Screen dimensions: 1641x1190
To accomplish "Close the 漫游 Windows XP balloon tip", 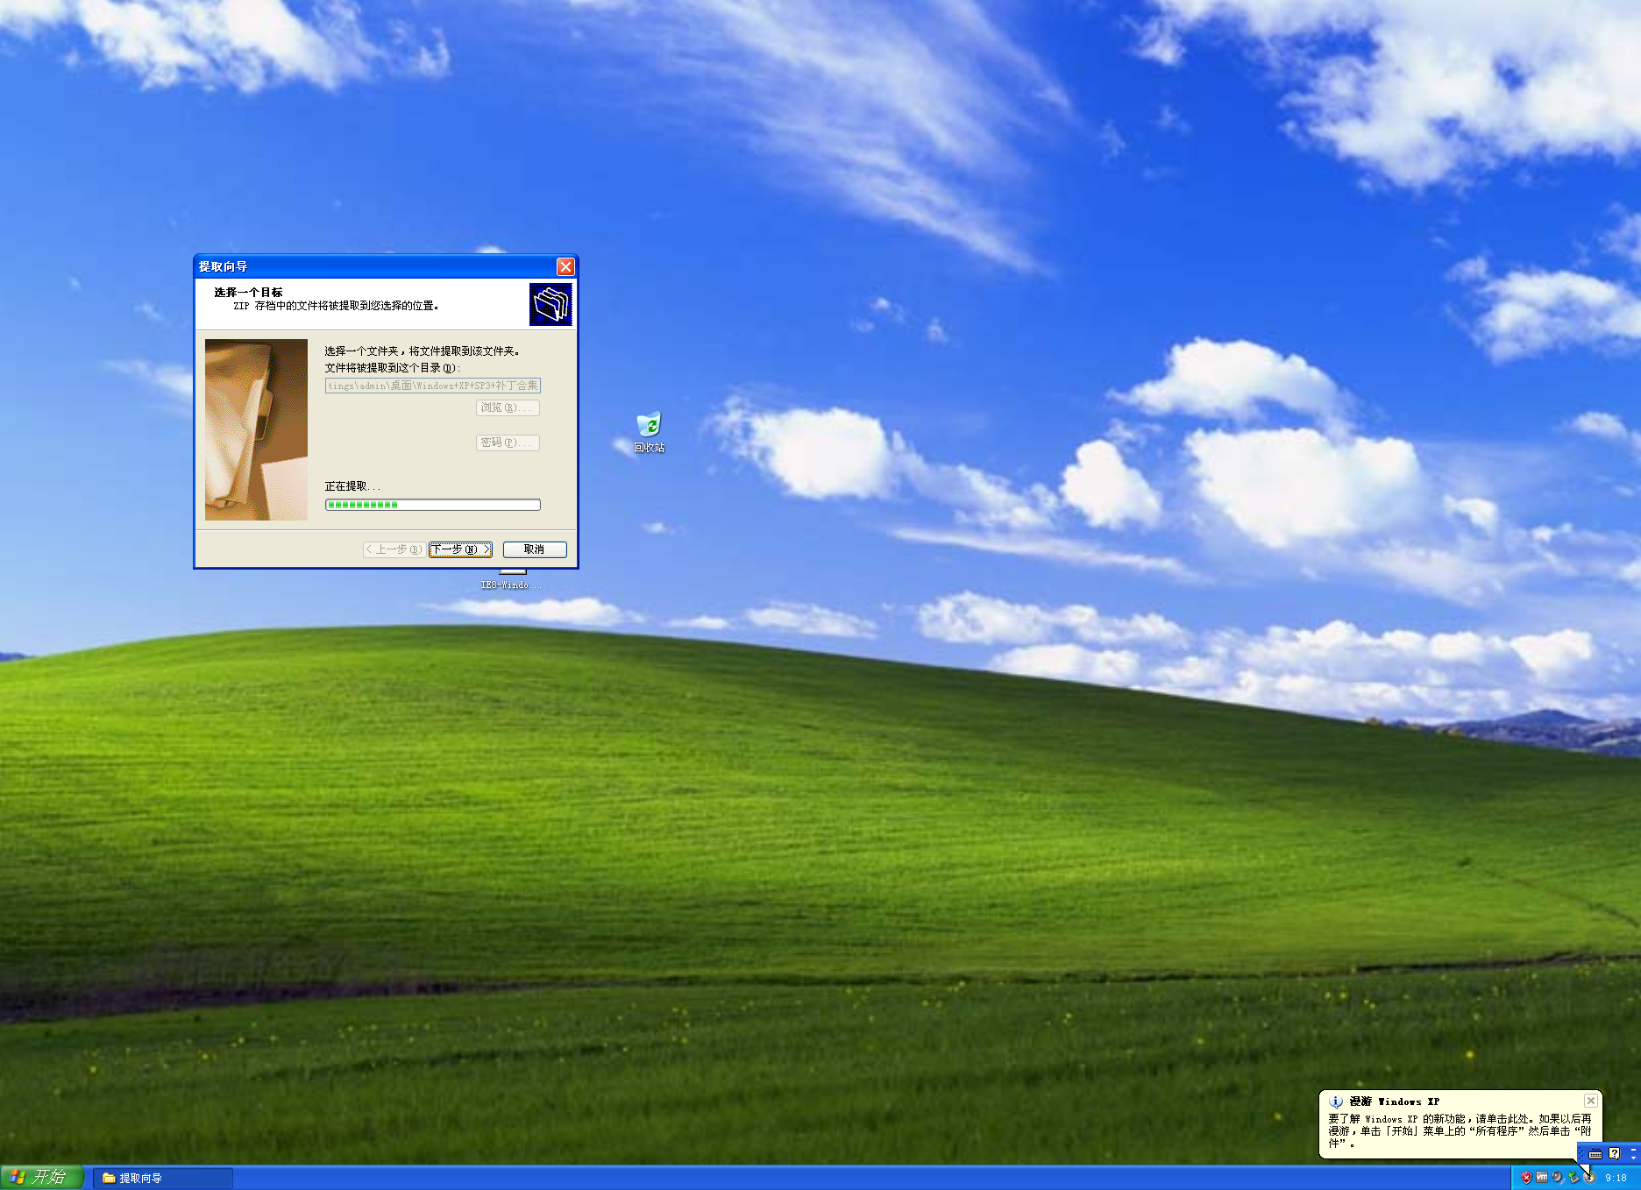I will 1590,1101.
